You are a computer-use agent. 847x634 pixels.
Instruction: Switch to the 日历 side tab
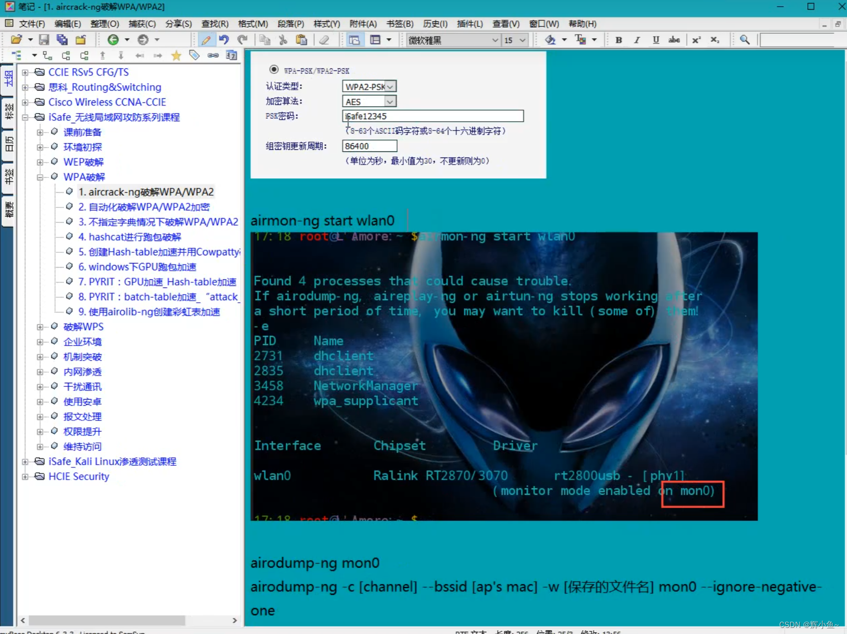[8, 144]
